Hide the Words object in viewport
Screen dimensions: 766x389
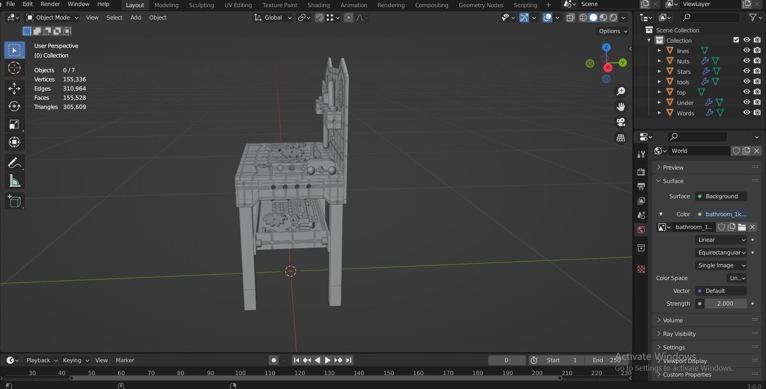746,113
